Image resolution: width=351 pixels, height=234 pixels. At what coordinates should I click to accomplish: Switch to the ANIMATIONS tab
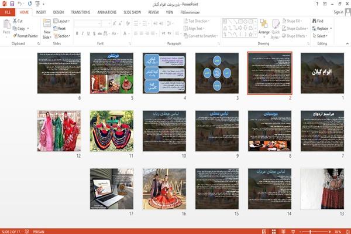107,12
